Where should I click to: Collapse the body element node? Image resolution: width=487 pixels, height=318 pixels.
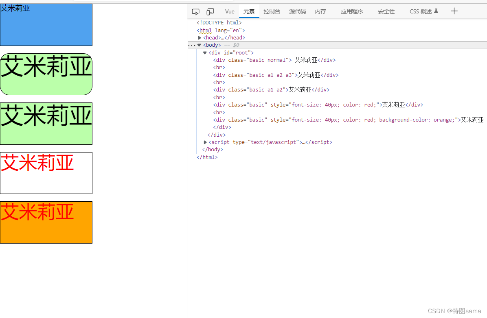click(199, 45)
